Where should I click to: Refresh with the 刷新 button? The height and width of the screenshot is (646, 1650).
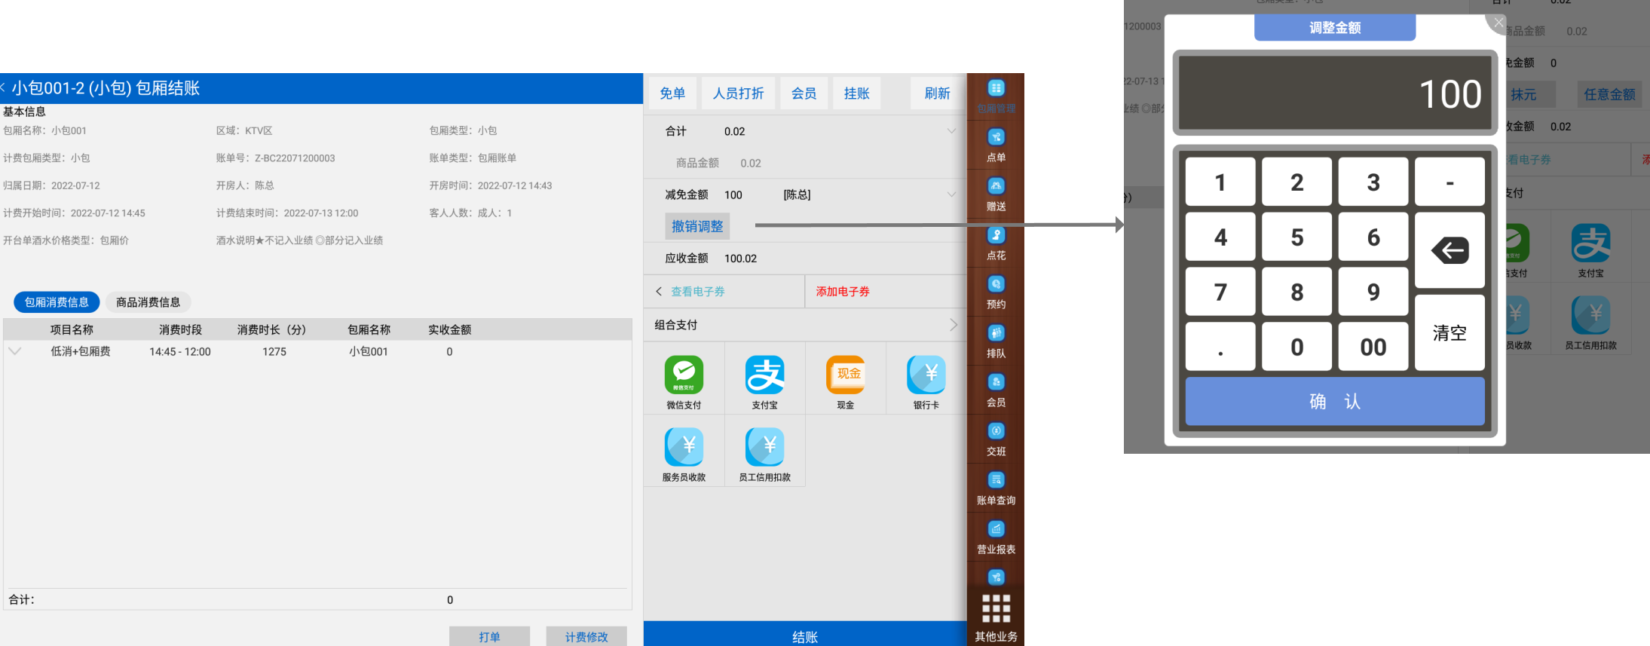(937, 93)
